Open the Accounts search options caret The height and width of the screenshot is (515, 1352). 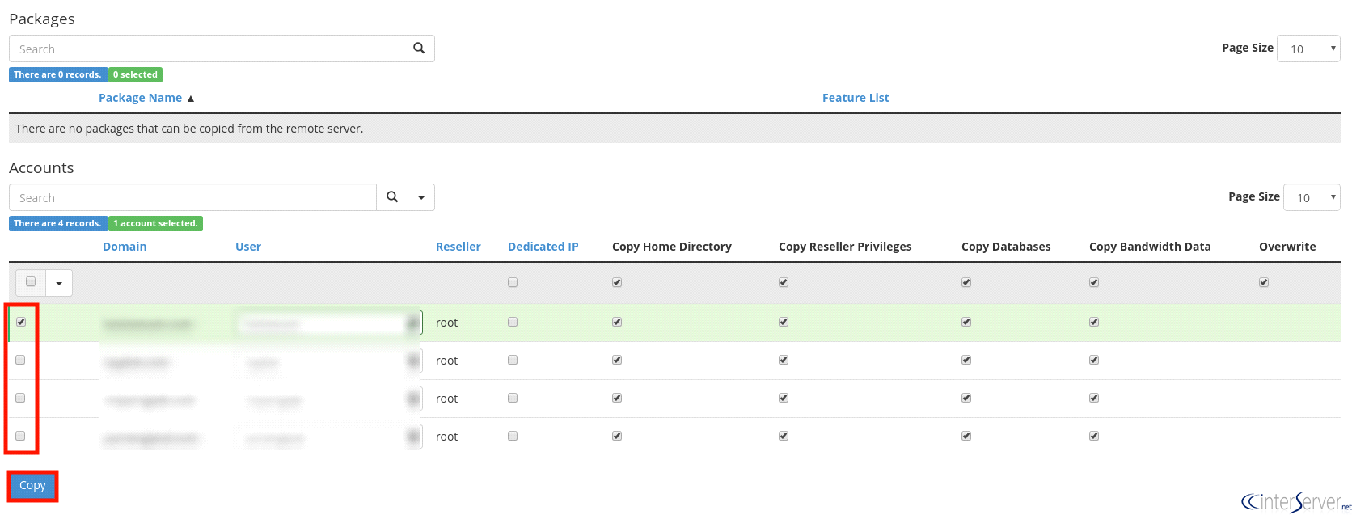(421, 197)
